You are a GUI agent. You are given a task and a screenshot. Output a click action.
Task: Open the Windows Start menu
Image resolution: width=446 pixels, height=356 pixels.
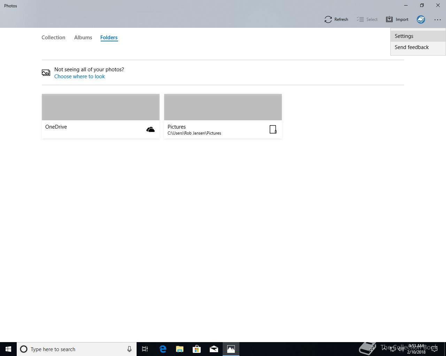8,349
